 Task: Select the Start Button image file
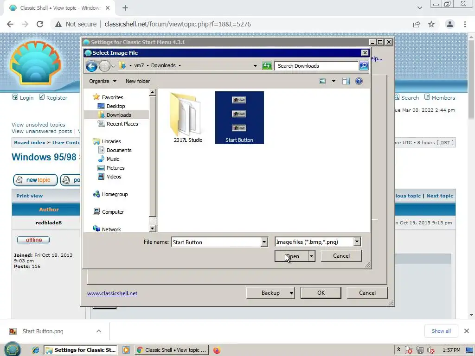(x=239, y=117)
